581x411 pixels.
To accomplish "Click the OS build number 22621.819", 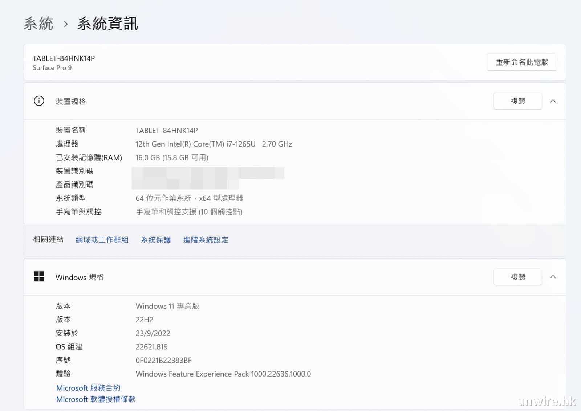I will (x=151, y=347).
